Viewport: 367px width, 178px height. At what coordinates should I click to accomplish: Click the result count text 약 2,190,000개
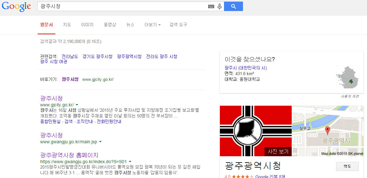coord(72,42)
